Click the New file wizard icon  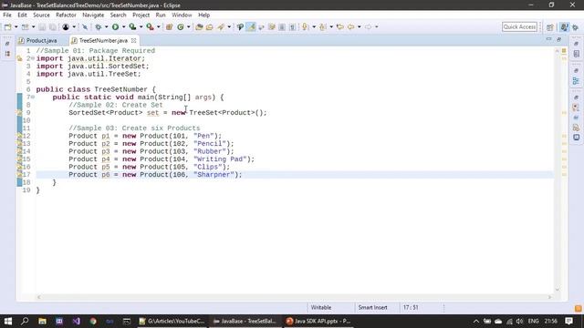(8, 26)
